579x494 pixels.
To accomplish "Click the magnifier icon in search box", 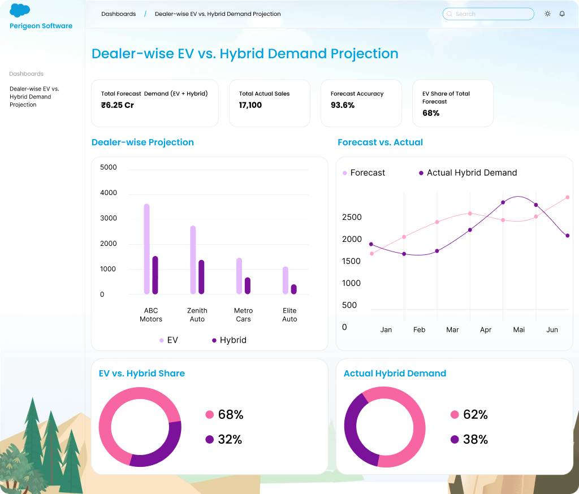I will pyautogui.click(x=450, y=14).
